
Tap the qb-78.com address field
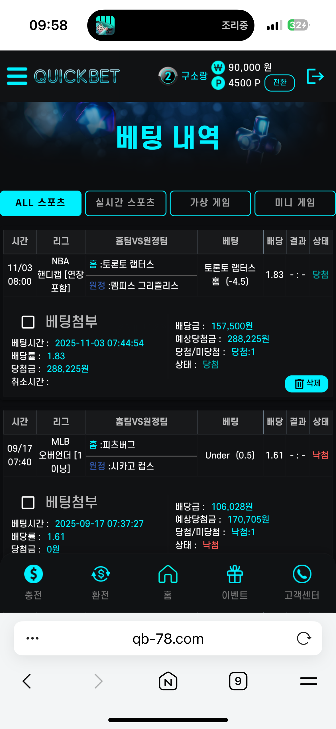click(x=168, y=638)
